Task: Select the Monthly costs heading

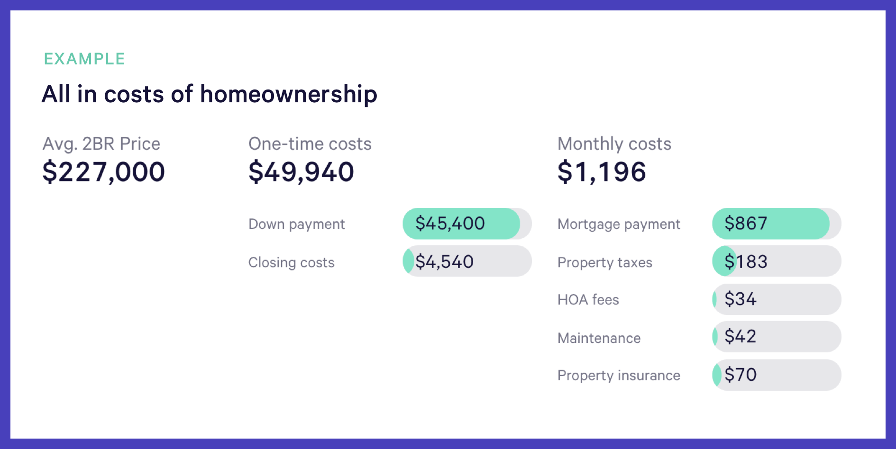Action: pos(614,144)
